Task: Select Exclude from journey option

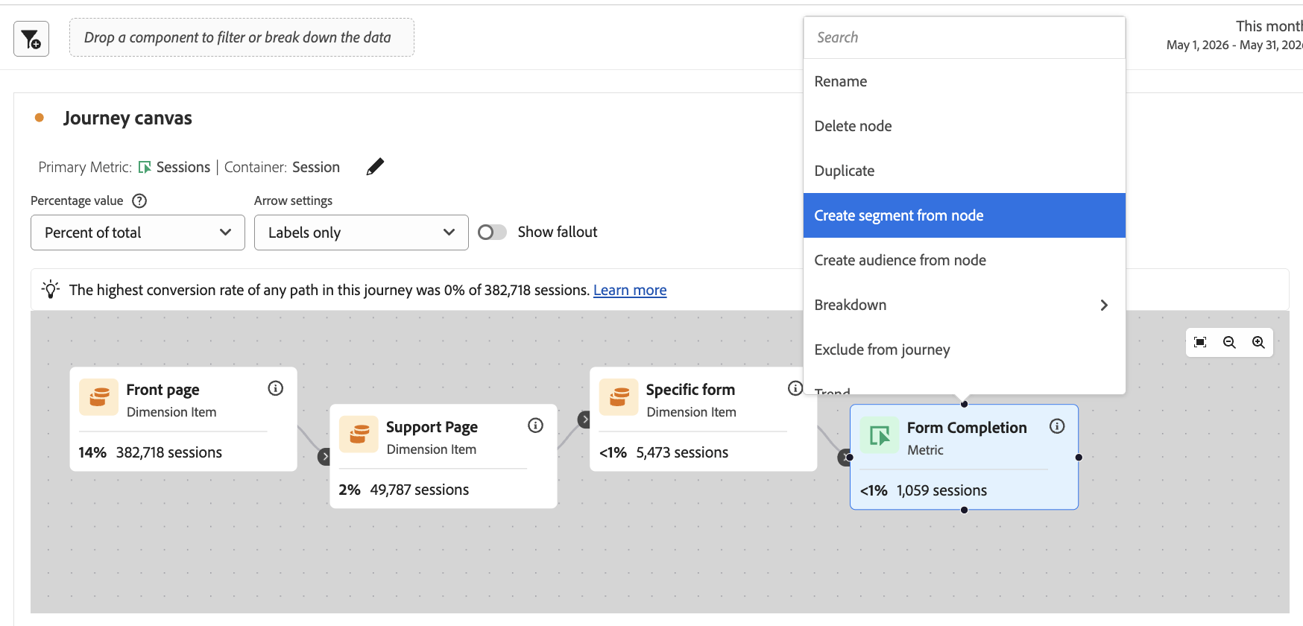Action: coord(965,350)
